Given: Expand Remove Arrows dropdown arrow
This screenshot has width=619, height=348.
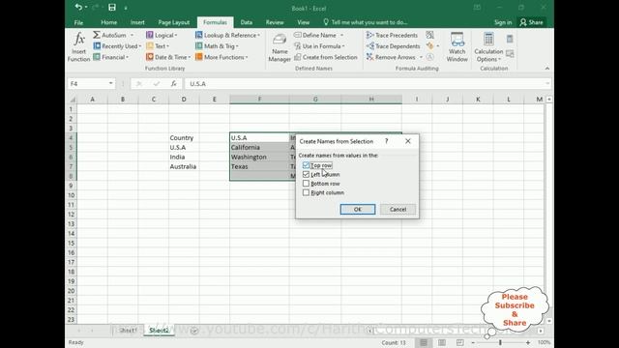Looking at the screenshot, I should tap(421, 57).
